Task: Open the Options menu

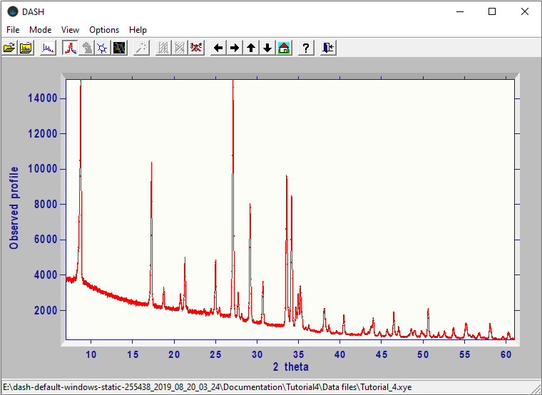Action: [x=104, y=30]
